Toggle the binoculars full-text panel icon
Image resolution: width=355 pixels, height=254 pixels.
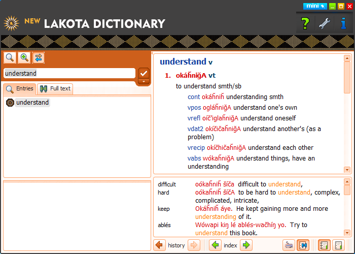[303, 245]
